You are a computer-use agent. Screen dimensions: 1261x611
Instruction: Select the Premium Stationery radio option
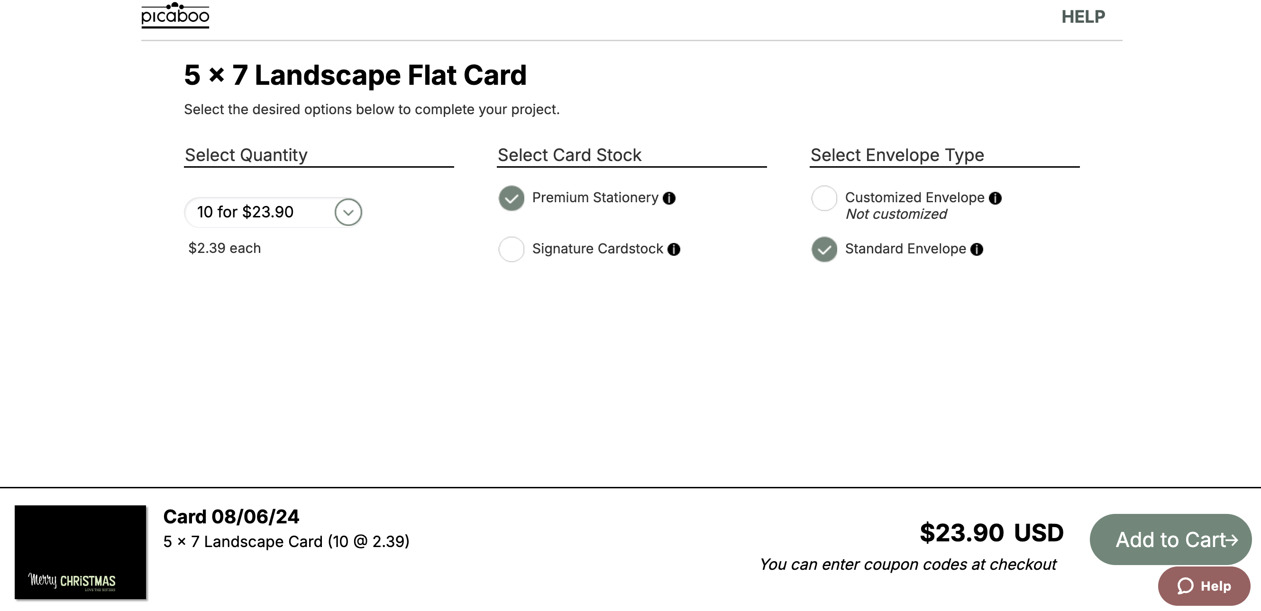tap(511, 198)
